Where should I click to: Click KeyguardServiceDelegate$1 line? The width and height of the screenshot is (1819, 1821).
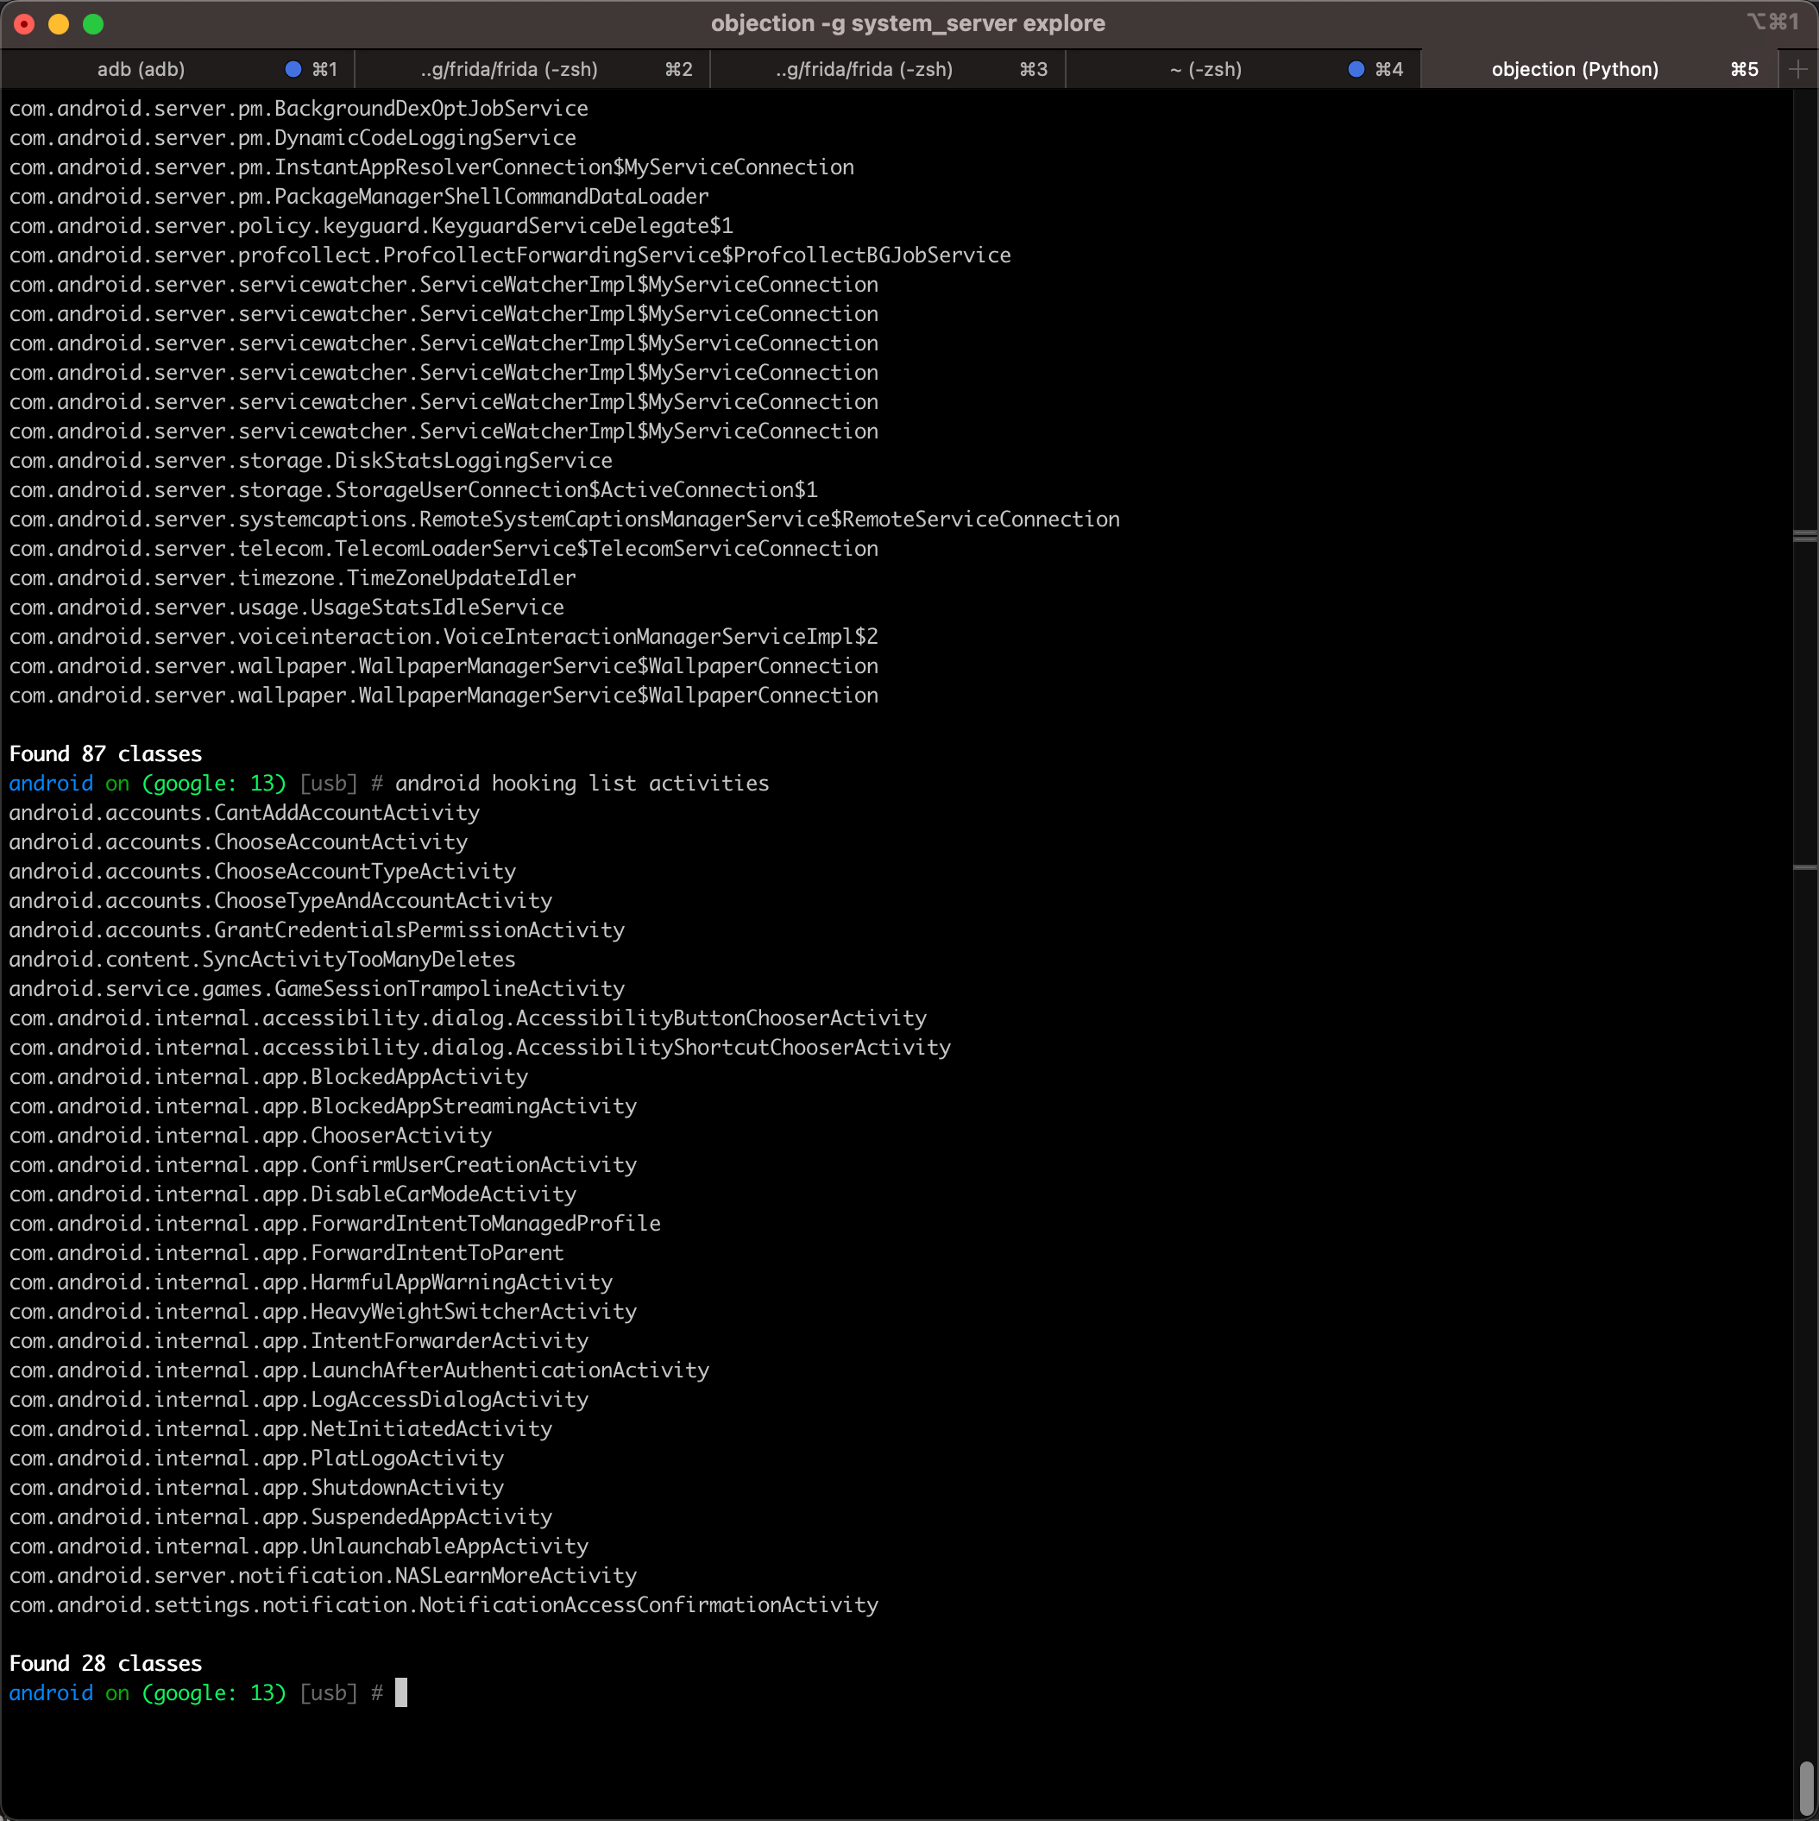[x=371, y=225]
